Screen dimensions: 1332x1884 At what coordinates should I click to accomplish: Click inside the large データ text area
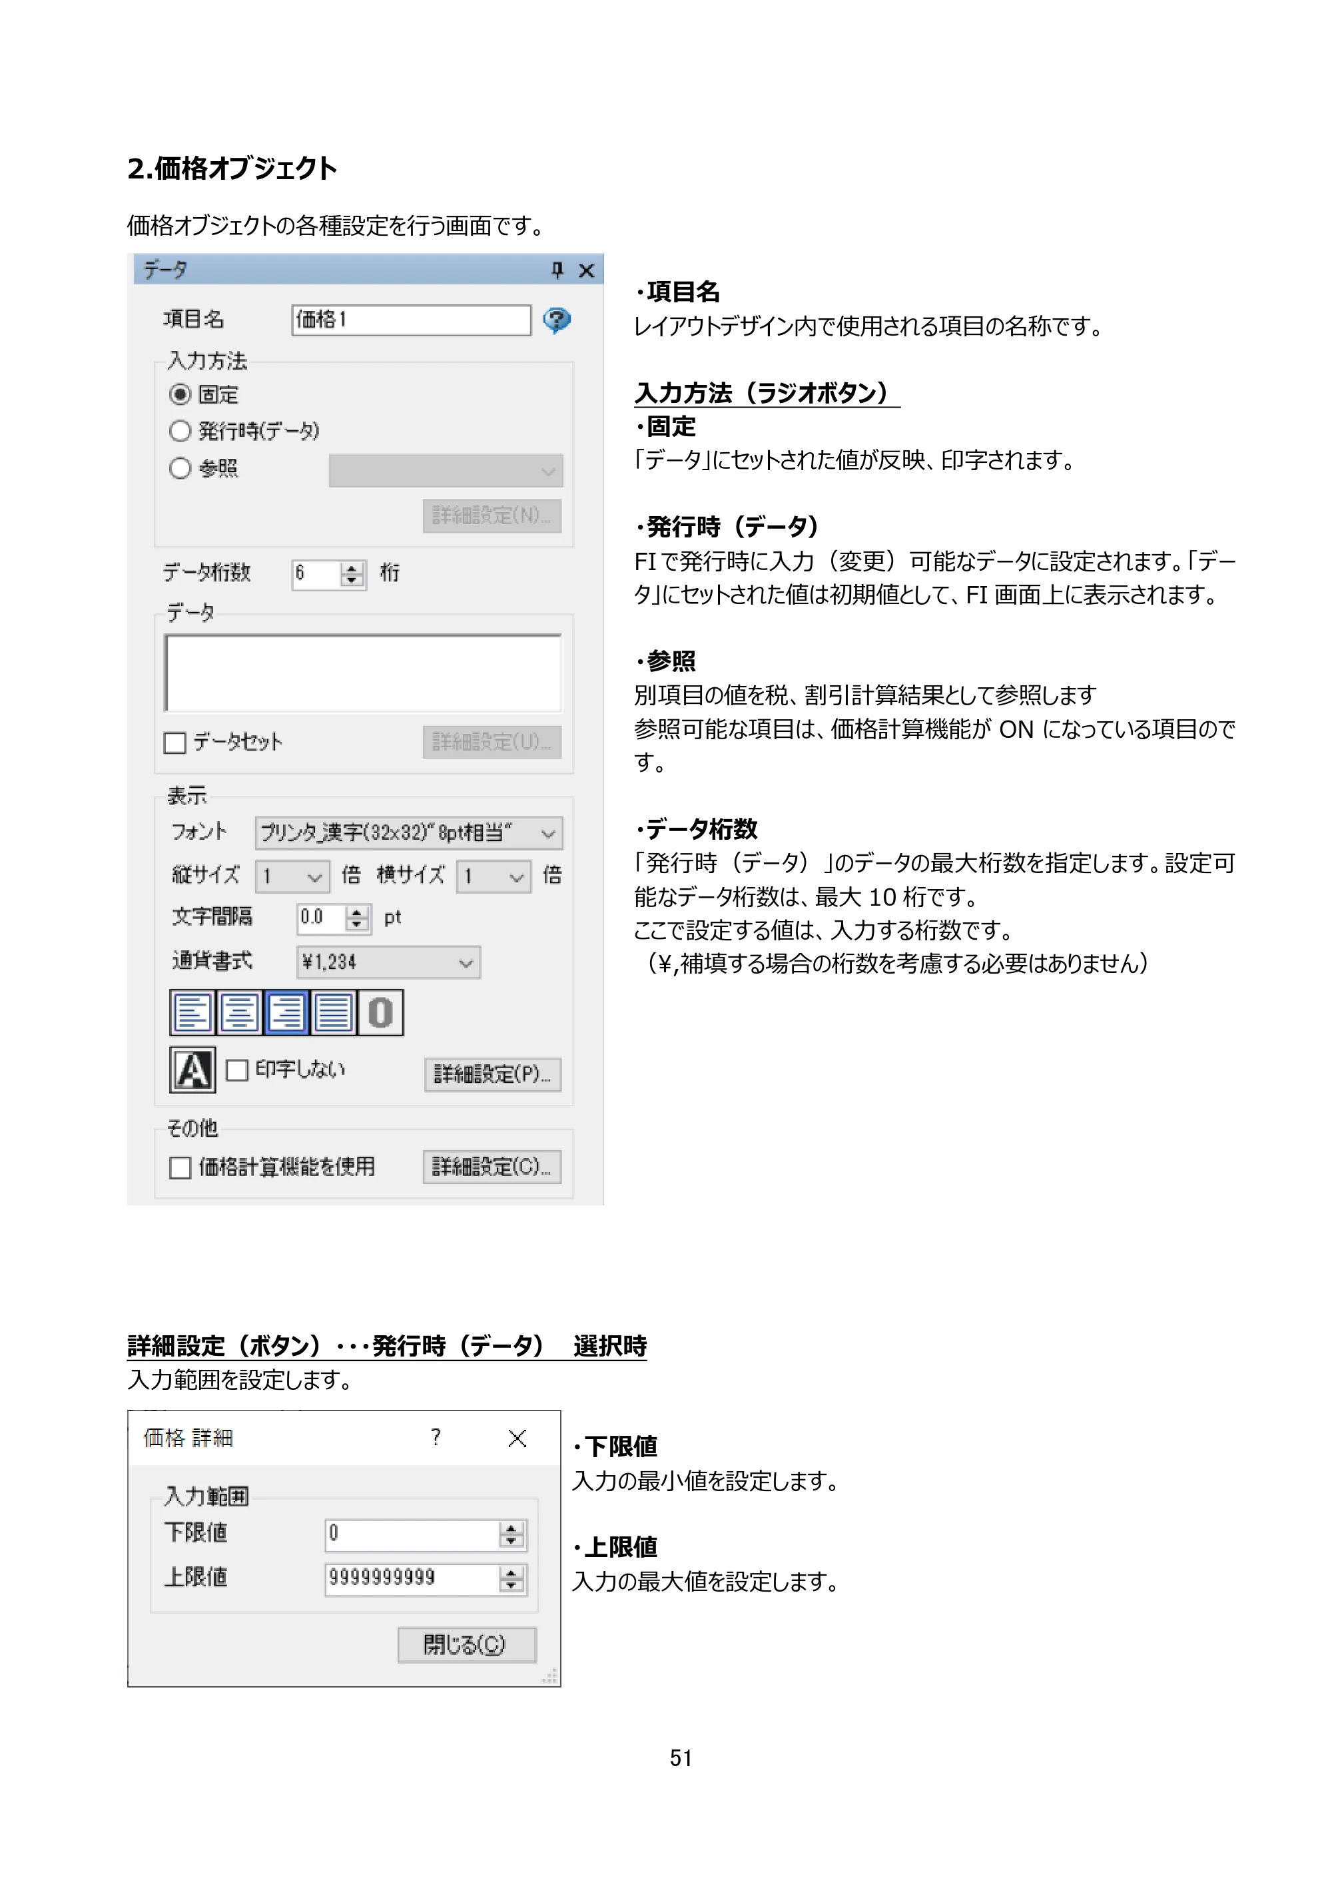pyautogui.click(x=363, y=673)
